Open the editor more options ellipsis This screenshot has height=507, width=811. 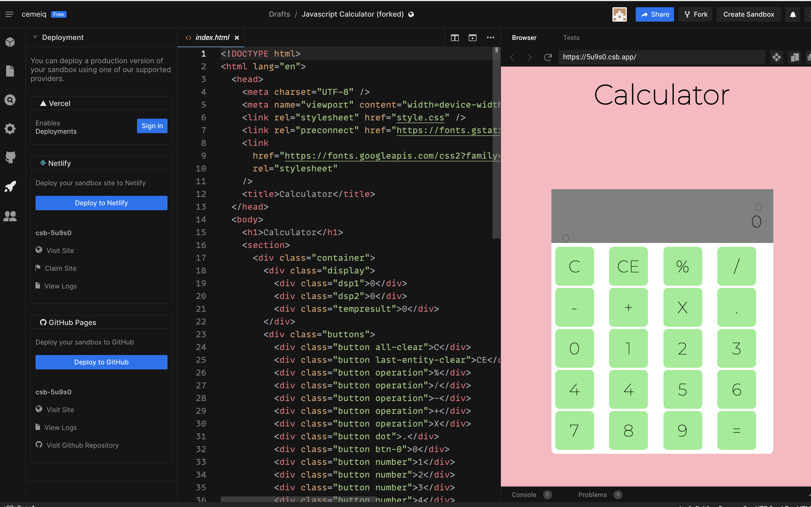pyautogui.click(x=490, y=37)
